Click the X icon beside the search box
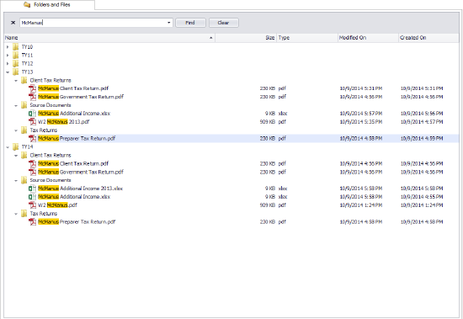The image size is (463, 319). click(x=13, y=23)
